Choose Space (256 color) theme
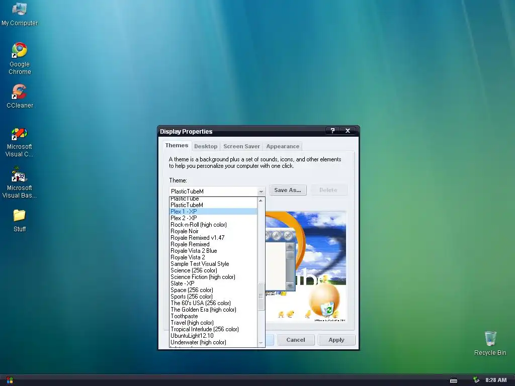Image resolution: width=515 pixels, height=386 pixels. 213,290
